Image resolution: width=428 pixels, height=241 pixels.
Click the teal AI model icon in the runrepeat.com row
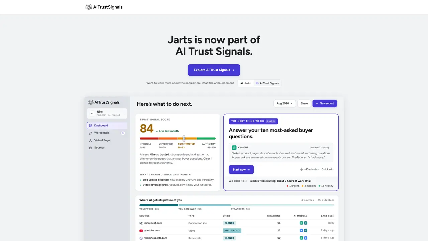tap(306, 223)
